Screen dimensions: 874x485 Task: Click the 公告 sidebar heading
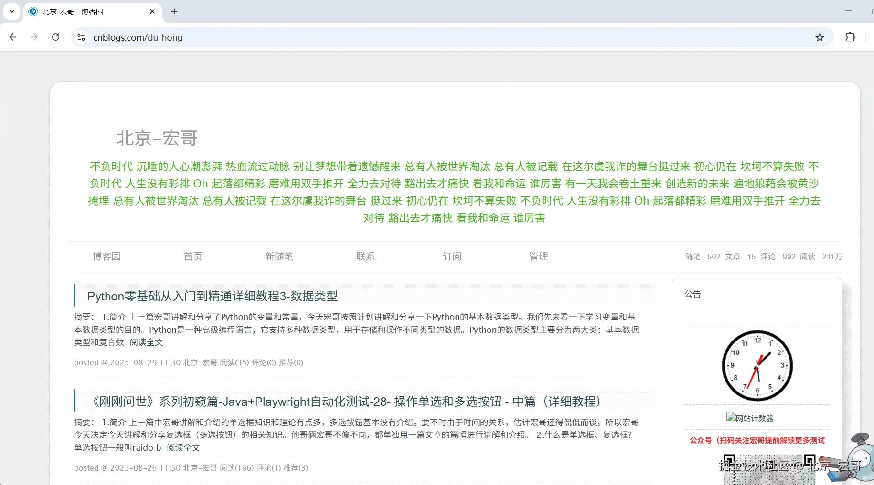[x=693, y=294]
